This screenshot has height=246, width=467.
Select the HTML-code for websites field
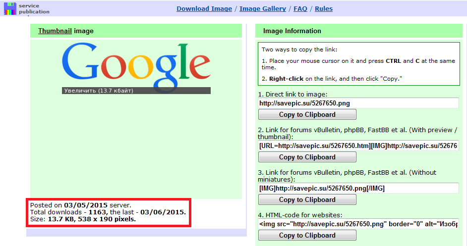358,224
